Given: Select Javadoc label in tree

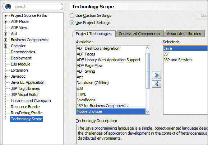Looking at the screenshot, I should [x=18, y=76].
